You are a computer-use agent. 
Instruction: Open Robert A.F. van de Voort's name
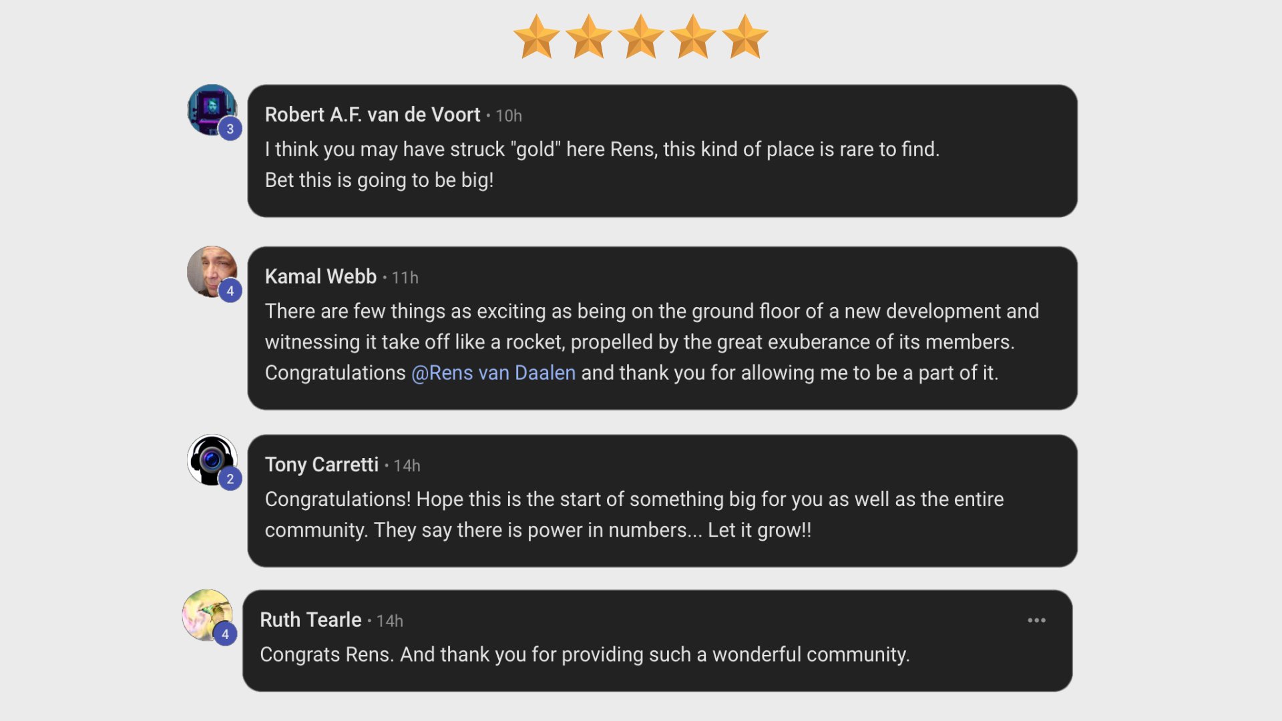pyautogui.click(x=373, y=115)
